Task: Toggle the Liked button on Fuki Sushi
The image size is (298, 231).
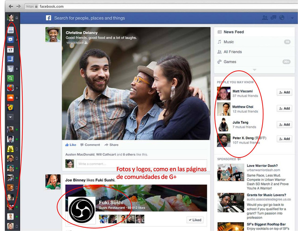Action: pyautogui.click(x=196, y=220)
